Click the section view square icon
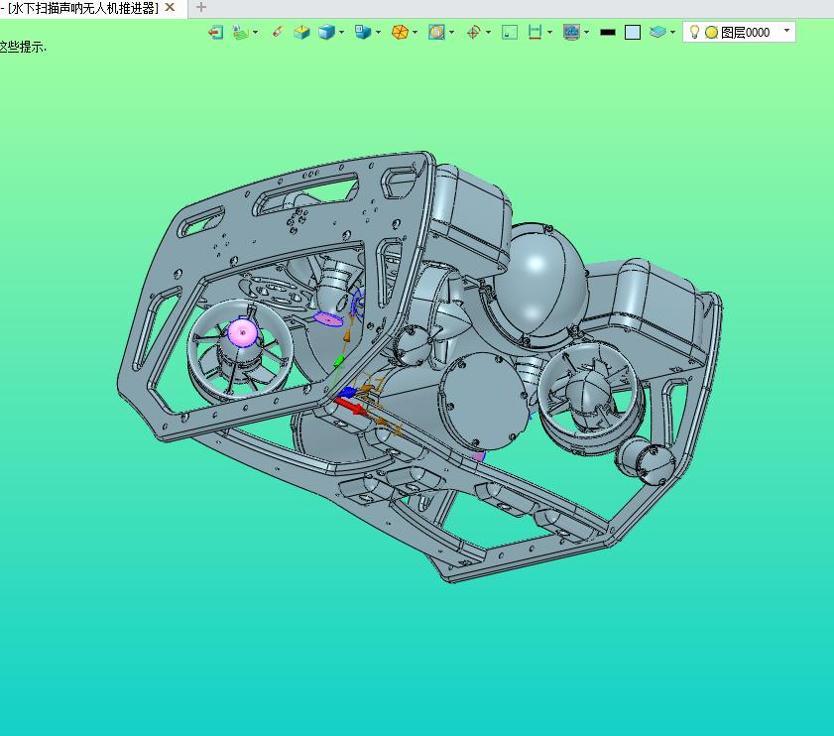Viewport: 834px width, 736px height. [x=436, y=33]
